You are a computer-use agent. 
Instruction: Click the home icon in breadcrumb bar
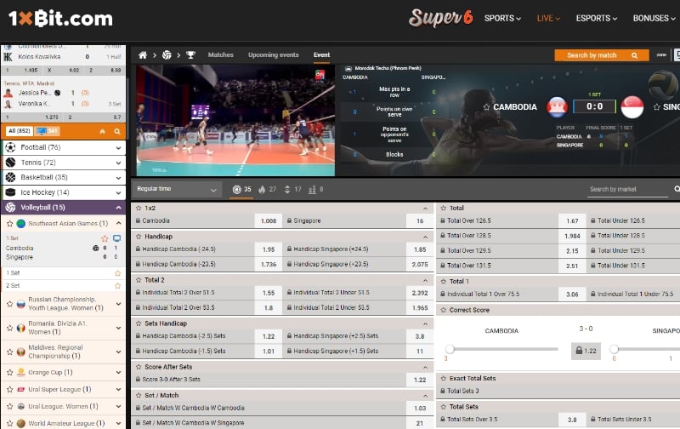(x=142, y=55)
